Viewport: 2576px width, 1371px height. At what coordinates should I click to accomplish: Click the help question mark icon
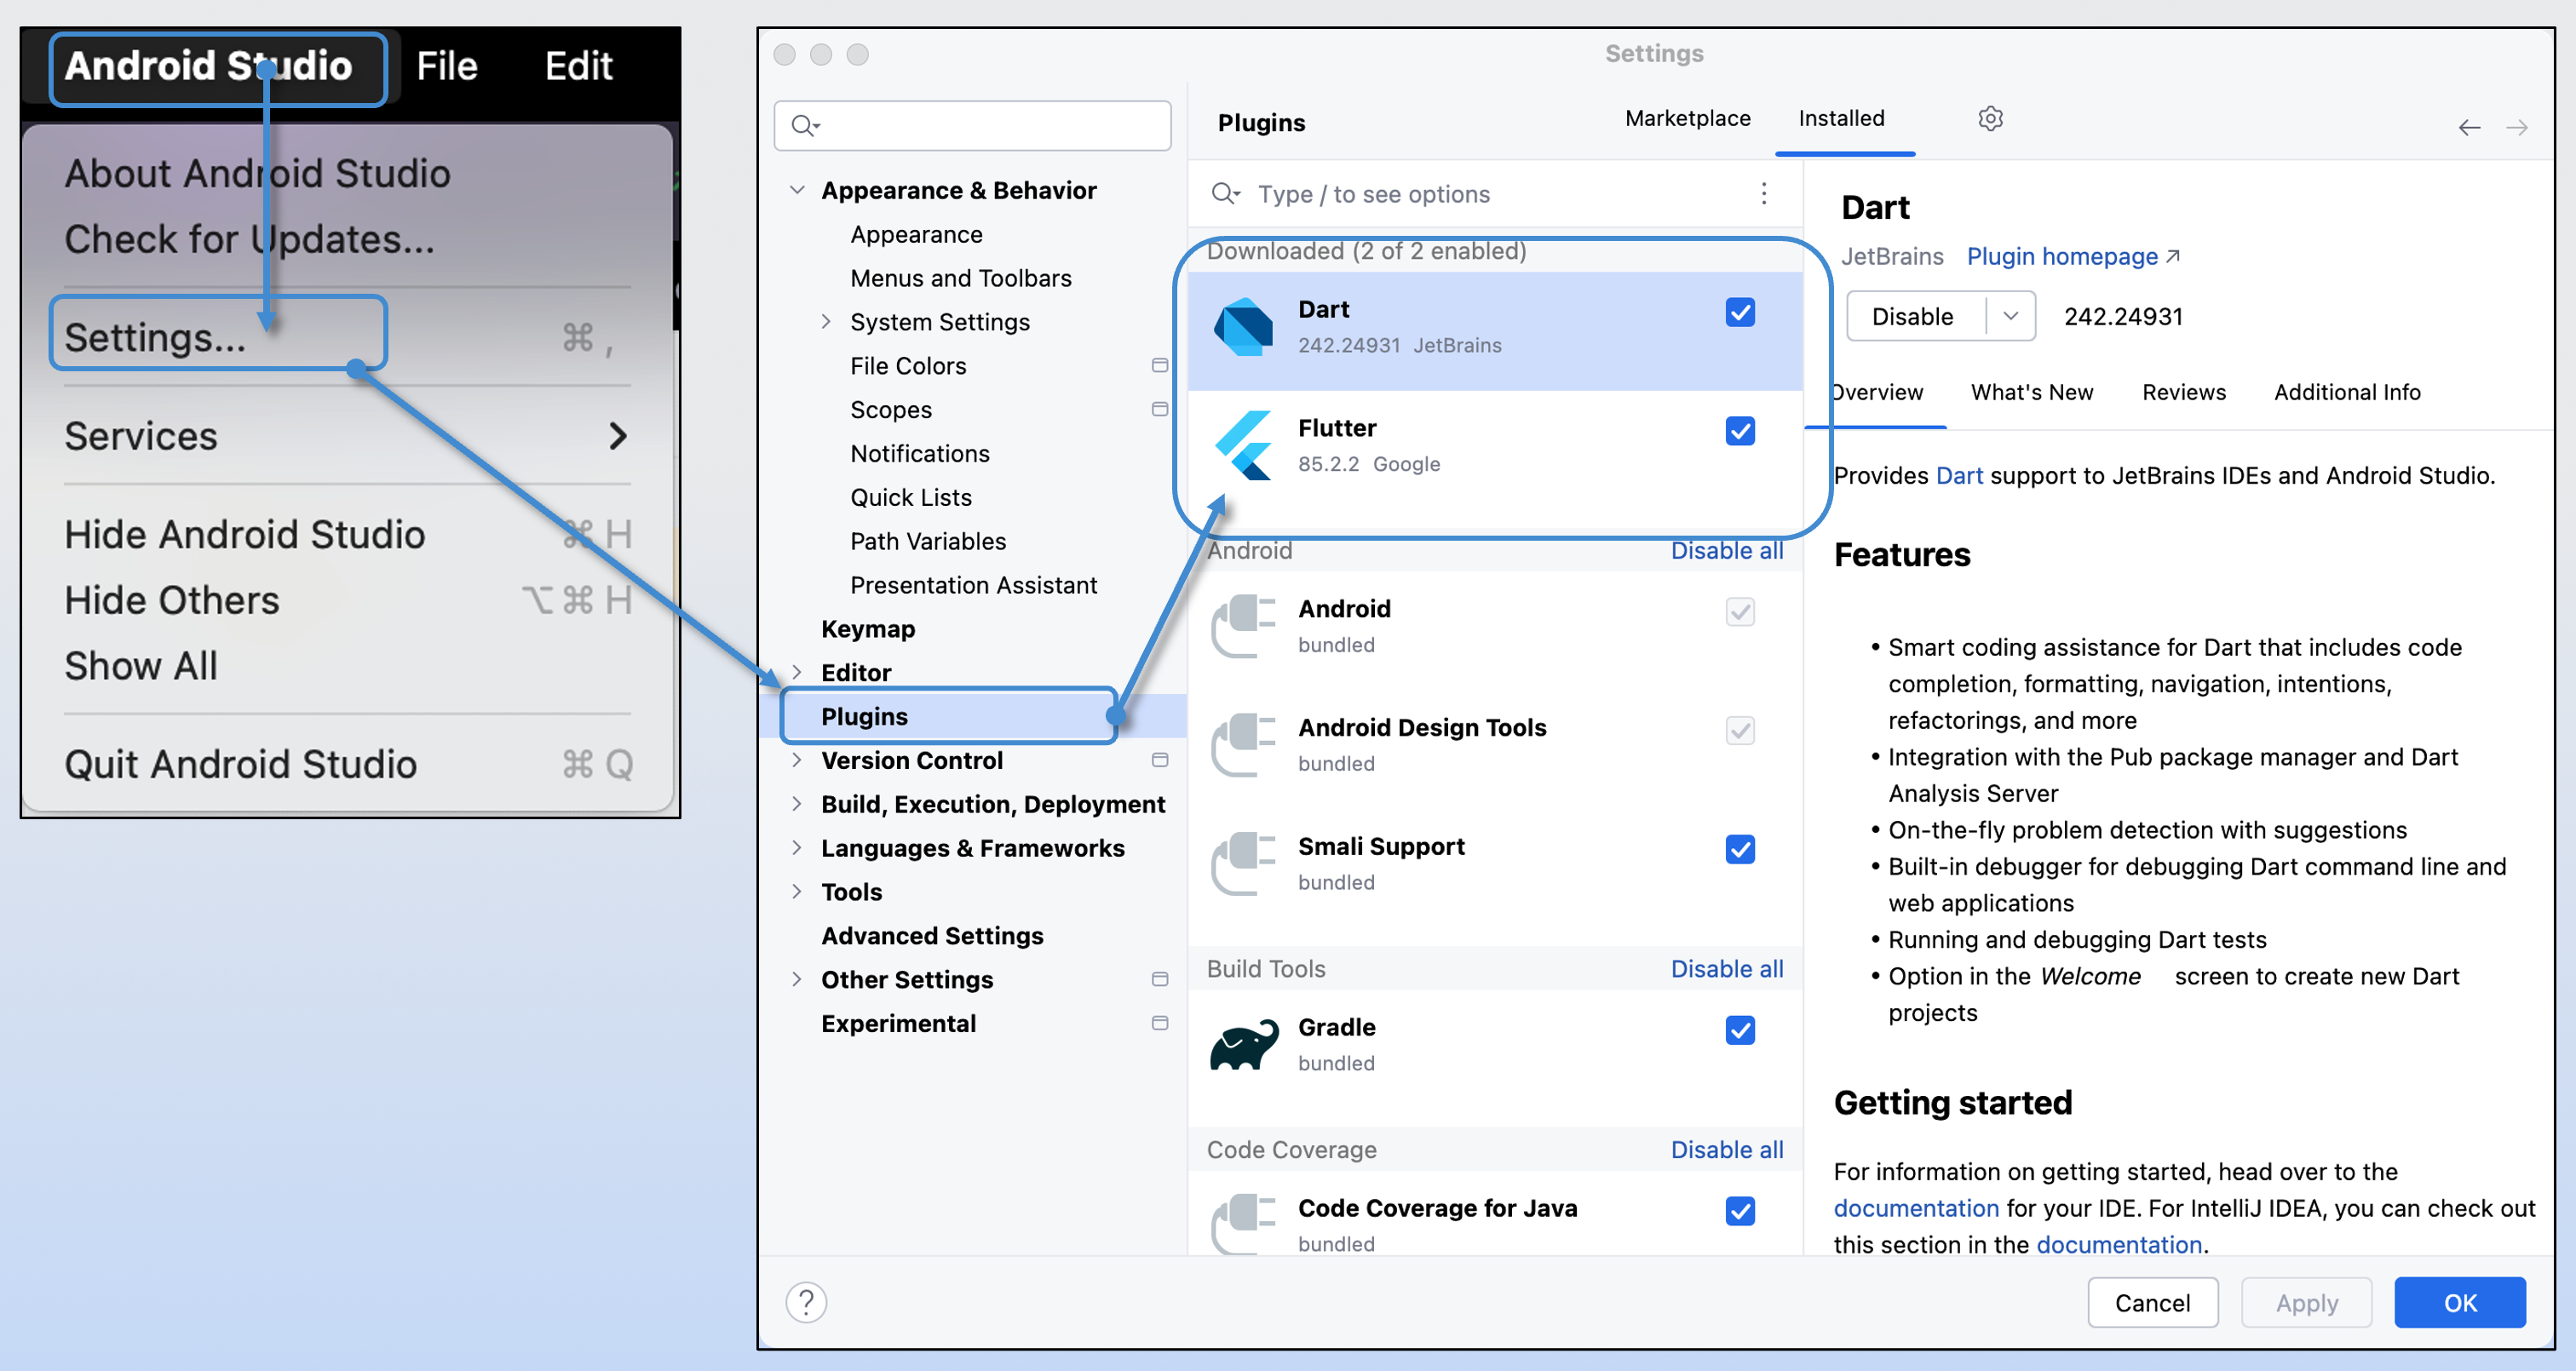pyautogui.click(x=806, y=1302)
